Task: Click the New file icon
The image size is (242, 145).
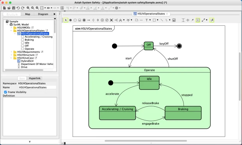Action: (x=4, y=8)
